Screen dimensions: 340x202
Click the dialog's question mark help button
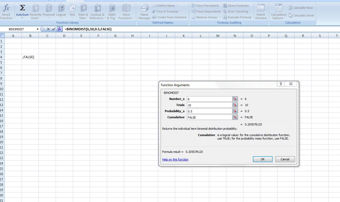pyautogui.click(x=281, y=84)
